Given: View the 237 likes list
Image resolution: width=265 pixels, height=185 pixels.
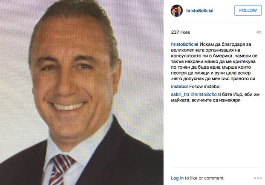Looking at the screenshot, I should tap(180, 32).
